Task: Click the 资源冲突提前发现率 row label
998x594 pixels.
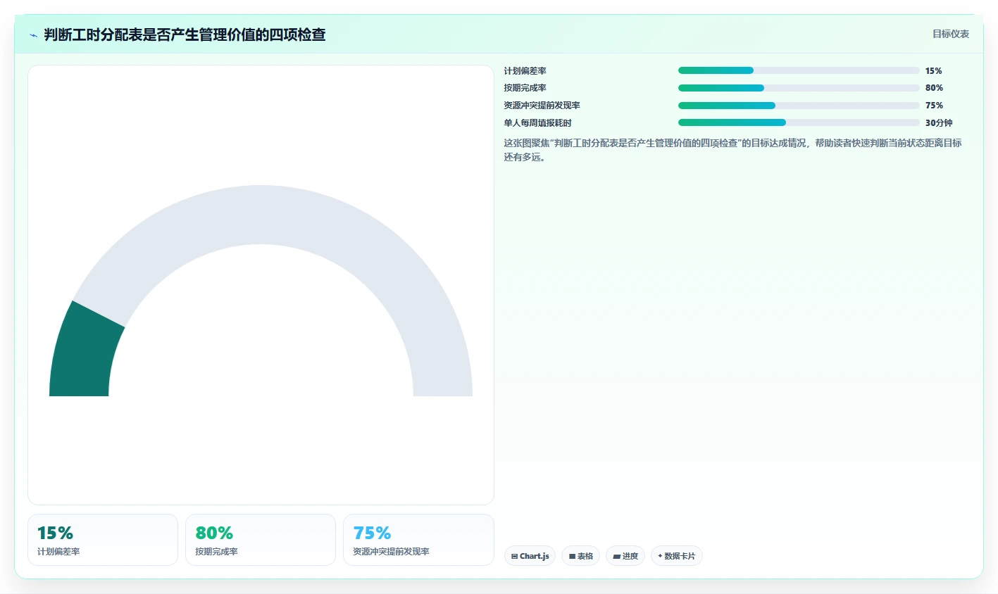Action: point(542,106)
